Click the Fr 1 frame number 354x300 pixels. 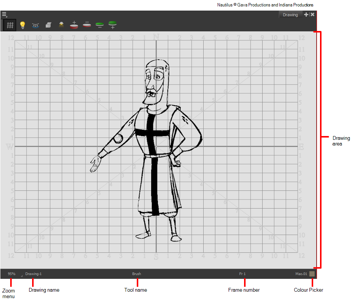click(242, 274)
